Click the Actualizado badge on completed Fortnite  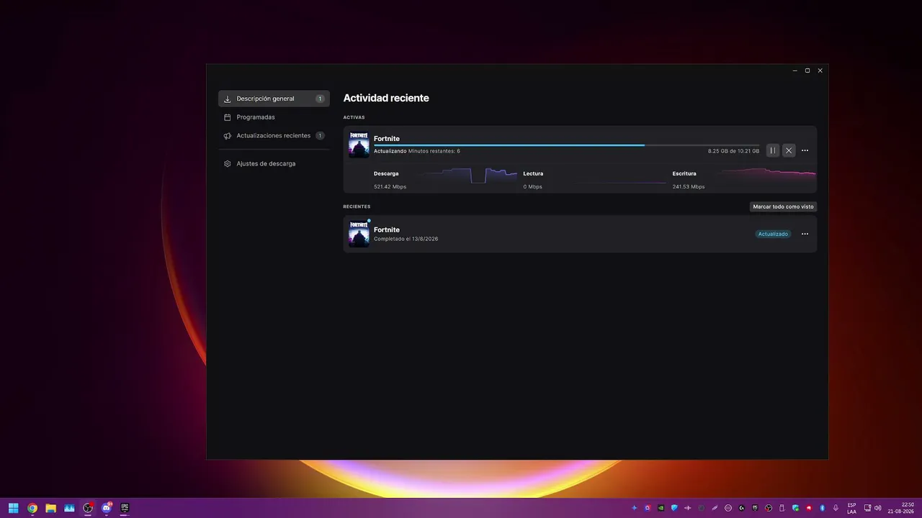pos(773,234)
